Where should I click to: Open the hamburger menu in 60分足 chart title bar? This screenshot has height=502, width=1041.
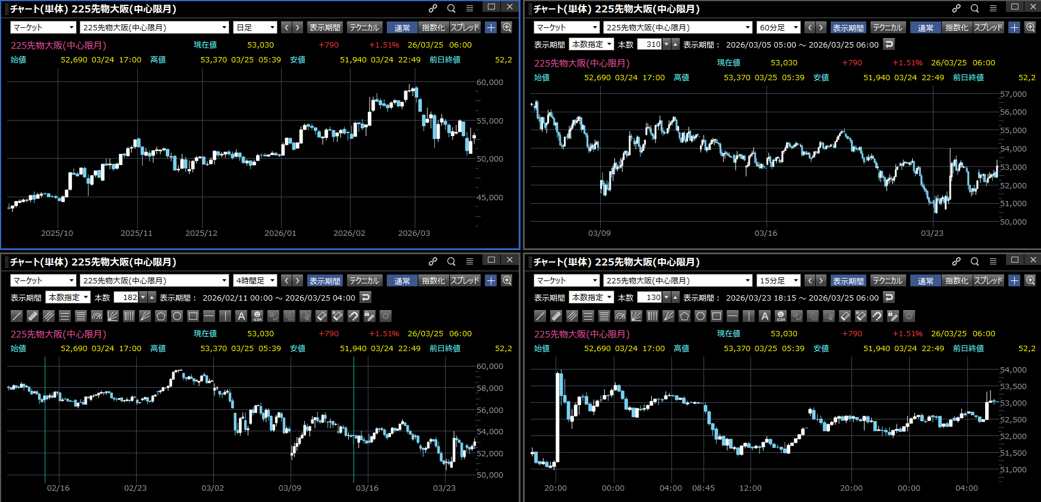[x=993, y=8]
